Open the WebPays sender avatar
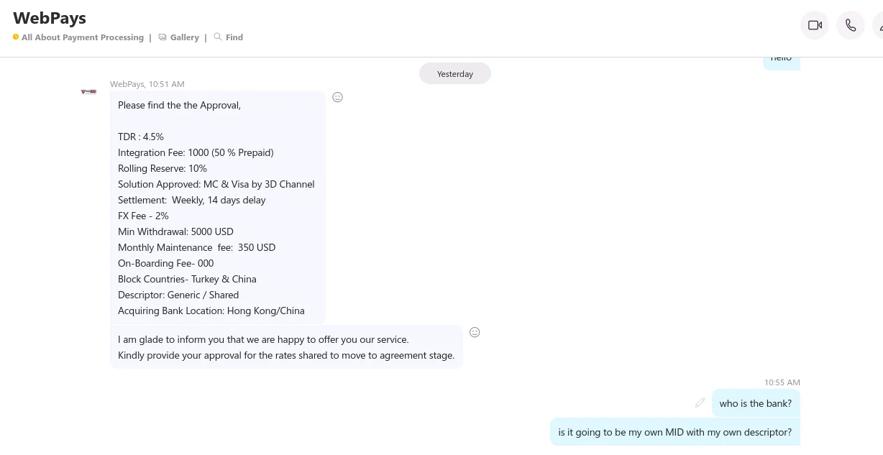The height and width of the screenshot is (455, 883). pyautogui.click(x=88, y=91)
